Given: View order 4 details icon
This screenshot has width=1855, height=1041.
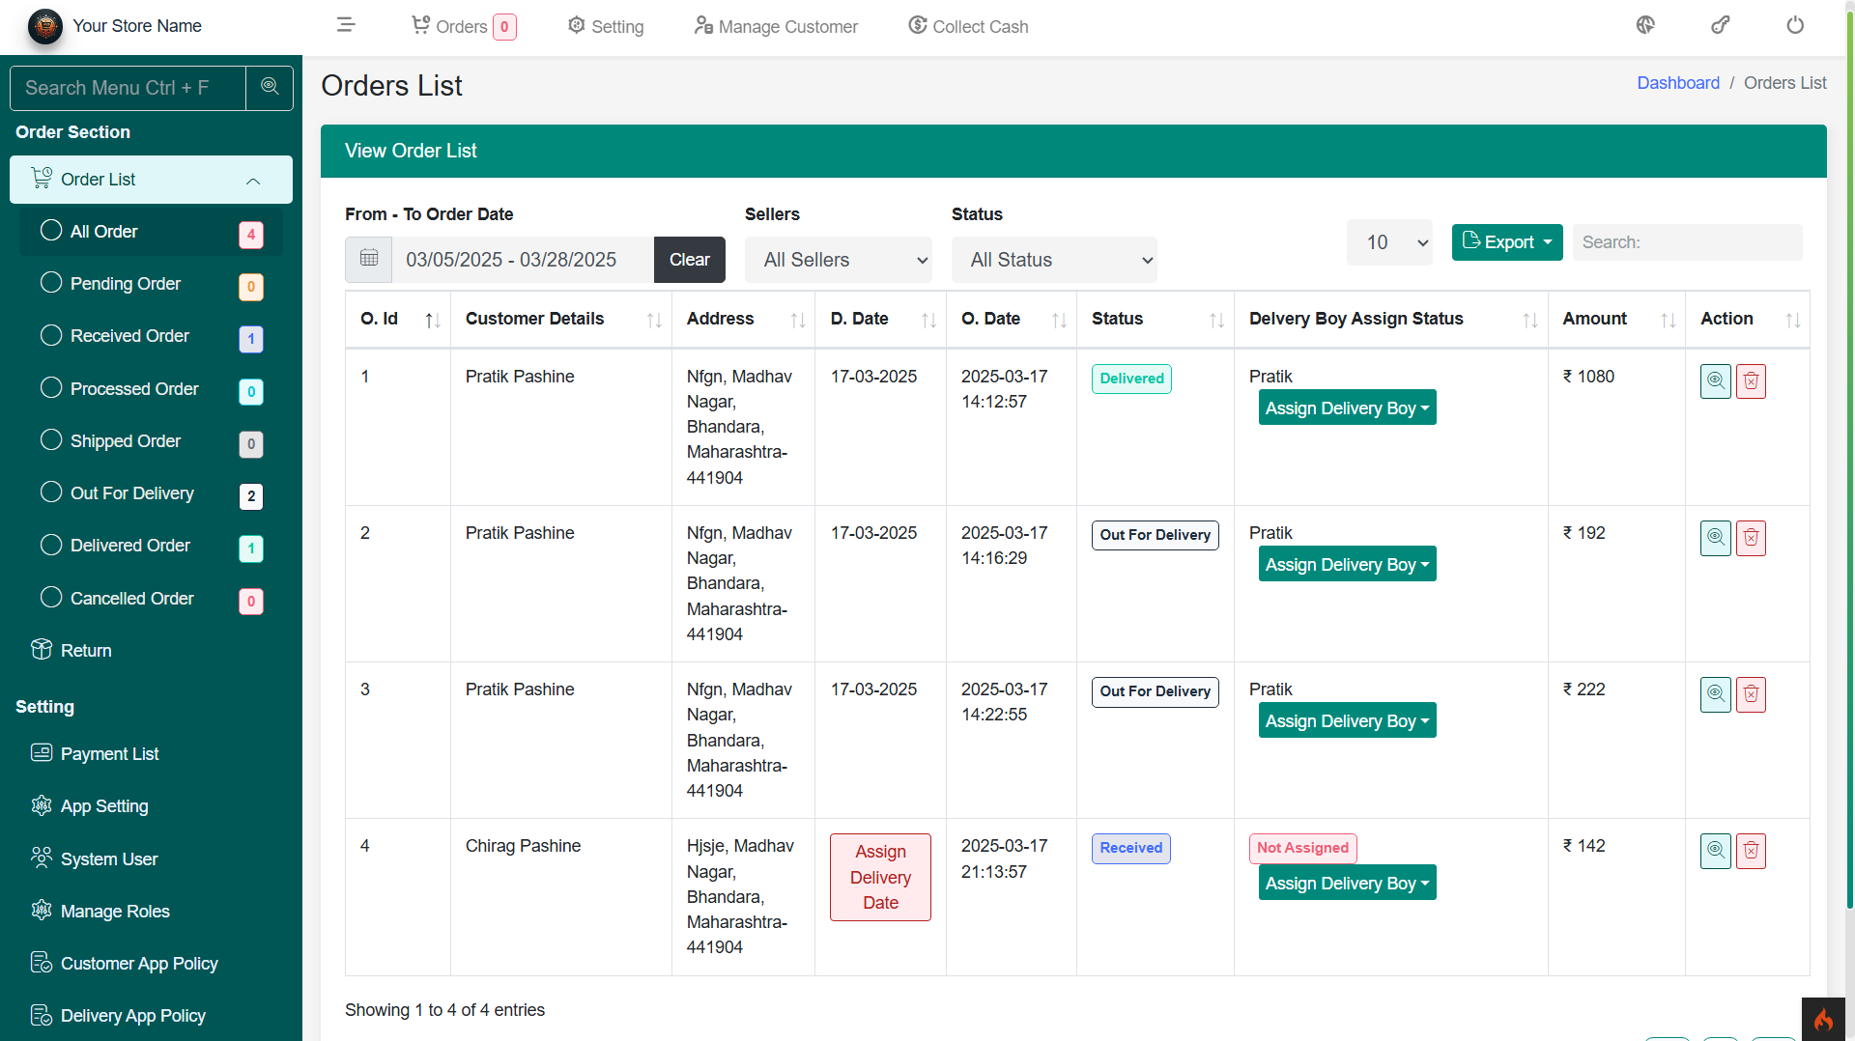Looking at the screenshot, I should tap(1716, 851).
